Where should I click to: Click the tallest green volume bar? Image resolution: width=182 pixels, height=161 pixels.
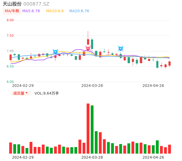tap(92, 129)
